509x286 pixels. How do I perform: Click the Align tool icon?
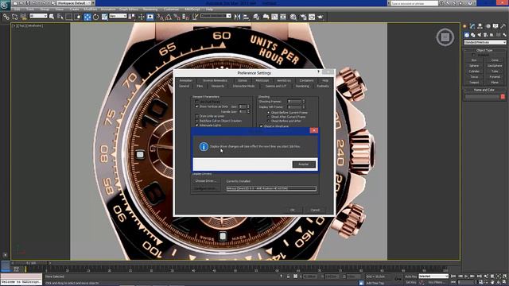[246, 17]
